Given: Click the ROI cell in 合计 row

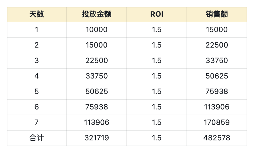Looking at the screenshot, I should (x=157, y=138).
